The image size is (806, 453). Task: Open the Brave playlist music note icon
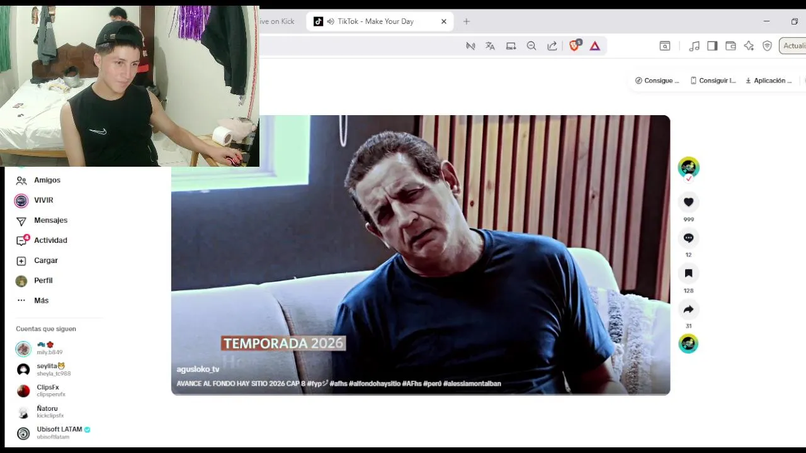coord(695,46)
